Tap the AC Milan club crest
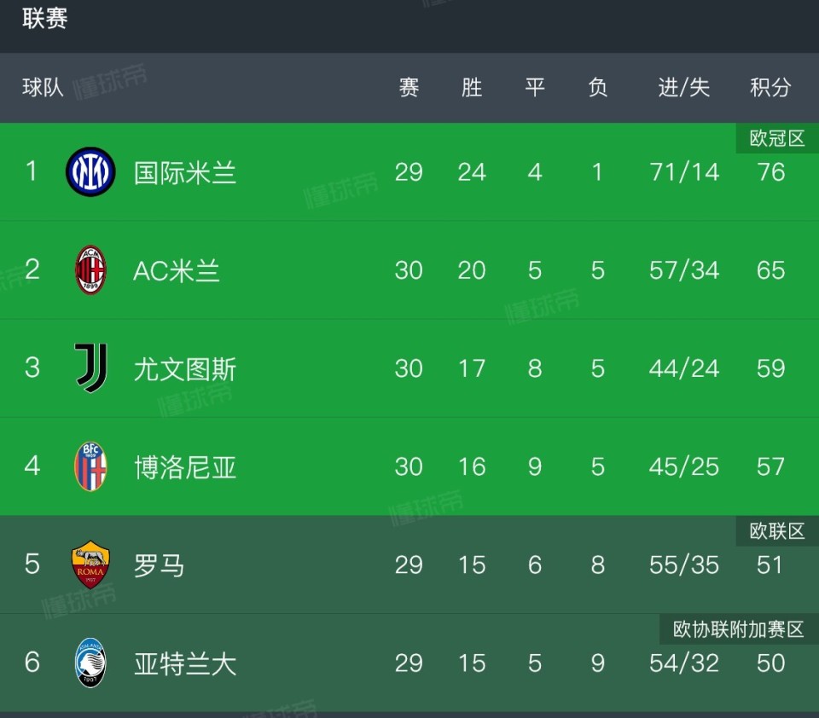The height and width of the screenshot is (718, 819). point(90,270)
